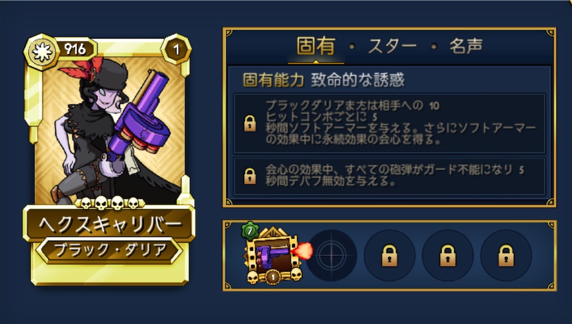Click the last locked move slot

coord(506,255)
